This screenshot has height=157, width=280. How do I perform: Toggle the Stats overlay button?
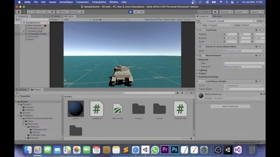coord(180,20)
